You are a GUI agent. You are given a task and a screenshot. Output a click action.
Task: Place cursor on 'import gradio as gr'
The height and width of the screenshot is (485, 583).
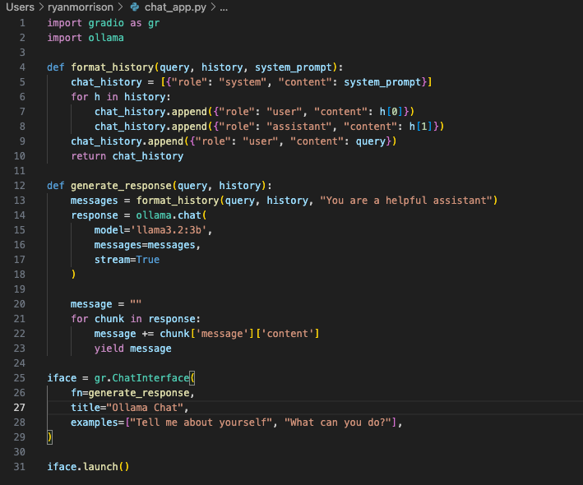pyautogui.click(x=104, y=23)
